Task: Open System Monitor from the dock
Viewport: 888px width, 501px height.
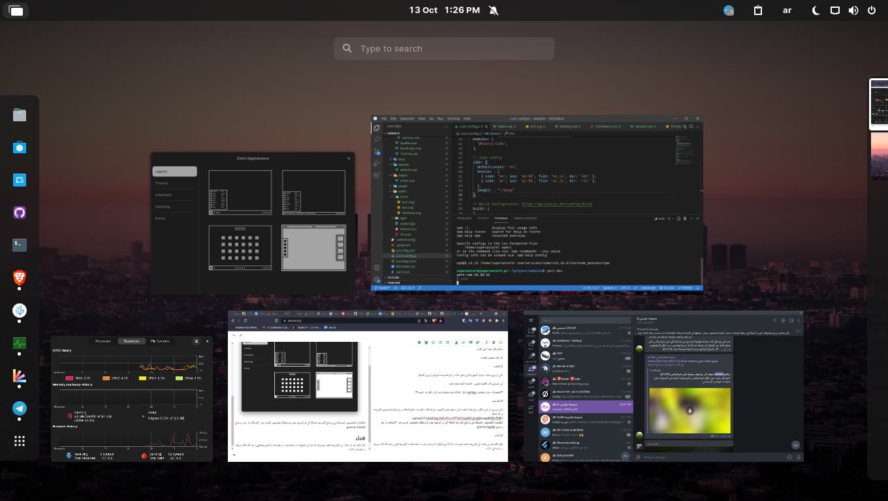Action: [20, 343]
